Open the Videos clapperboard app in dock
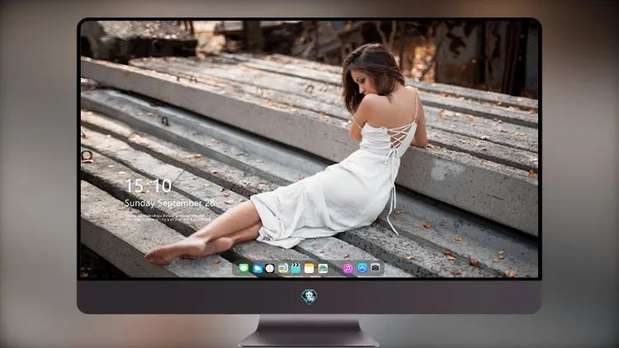Viewport: 619px width, 348px height. 295,269
